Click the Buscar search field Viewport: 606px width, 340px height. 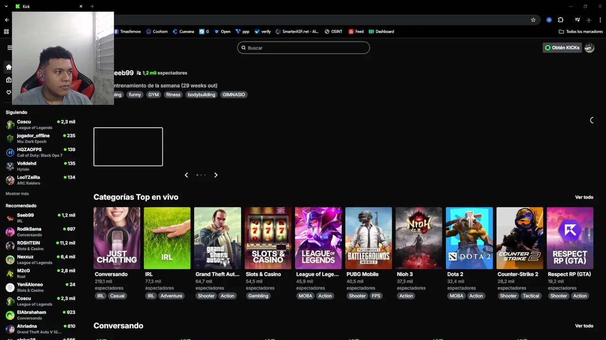click(x=303, y=48)
